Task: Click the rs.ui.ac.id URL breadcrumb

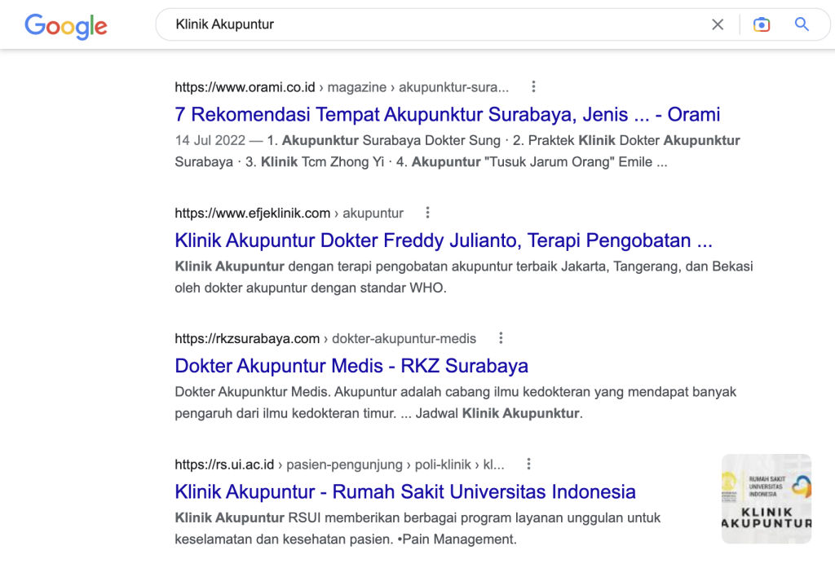Action: tap(339, 465)
